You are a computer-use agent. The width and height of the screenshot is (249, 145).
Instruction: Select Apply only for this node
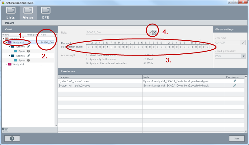click(x=87, y=59)
